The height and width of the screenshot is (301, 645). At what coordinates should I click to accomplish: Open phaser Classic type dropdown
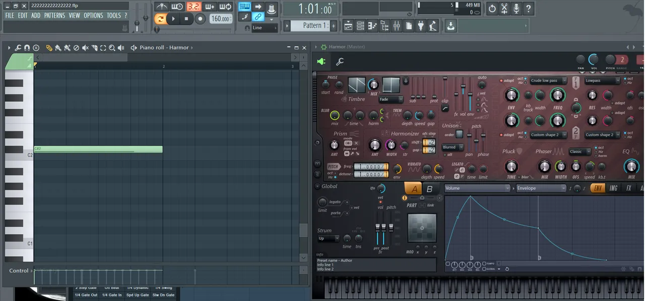click(x=579, y=152)
